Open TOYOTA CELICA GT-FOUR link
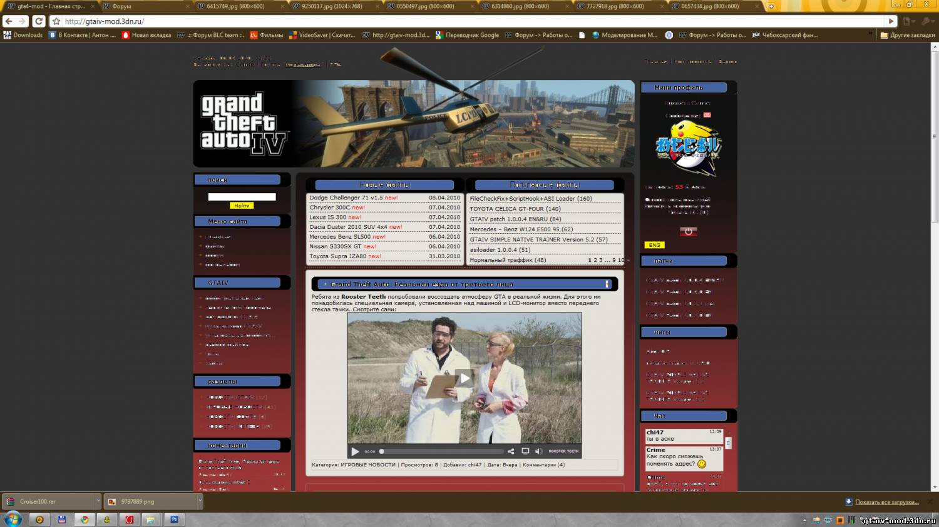This screenshot has height=527, width=939. pyautogui.click(x=506, y=209)
